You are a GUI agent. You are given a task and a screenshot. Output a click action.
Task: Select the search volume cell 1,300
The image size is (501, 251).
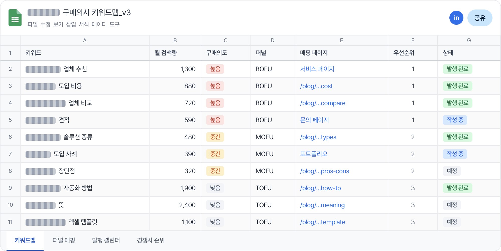click(175, 69)
